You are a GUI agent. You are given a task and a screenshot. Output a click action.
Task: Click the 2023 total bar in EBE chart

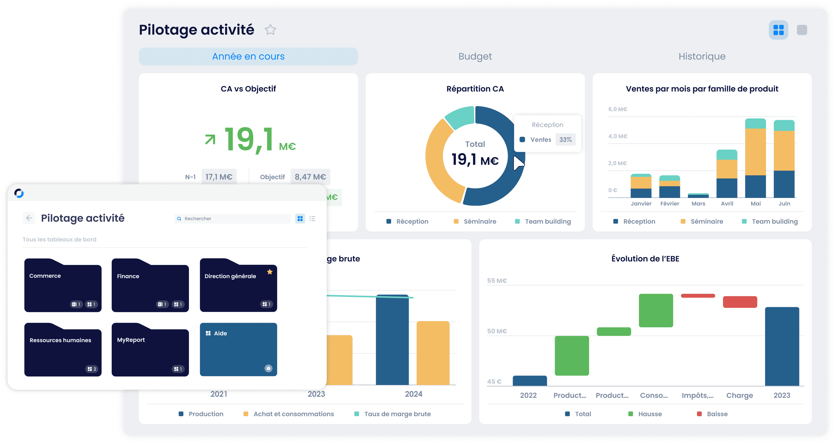click(x=782, y=346)
